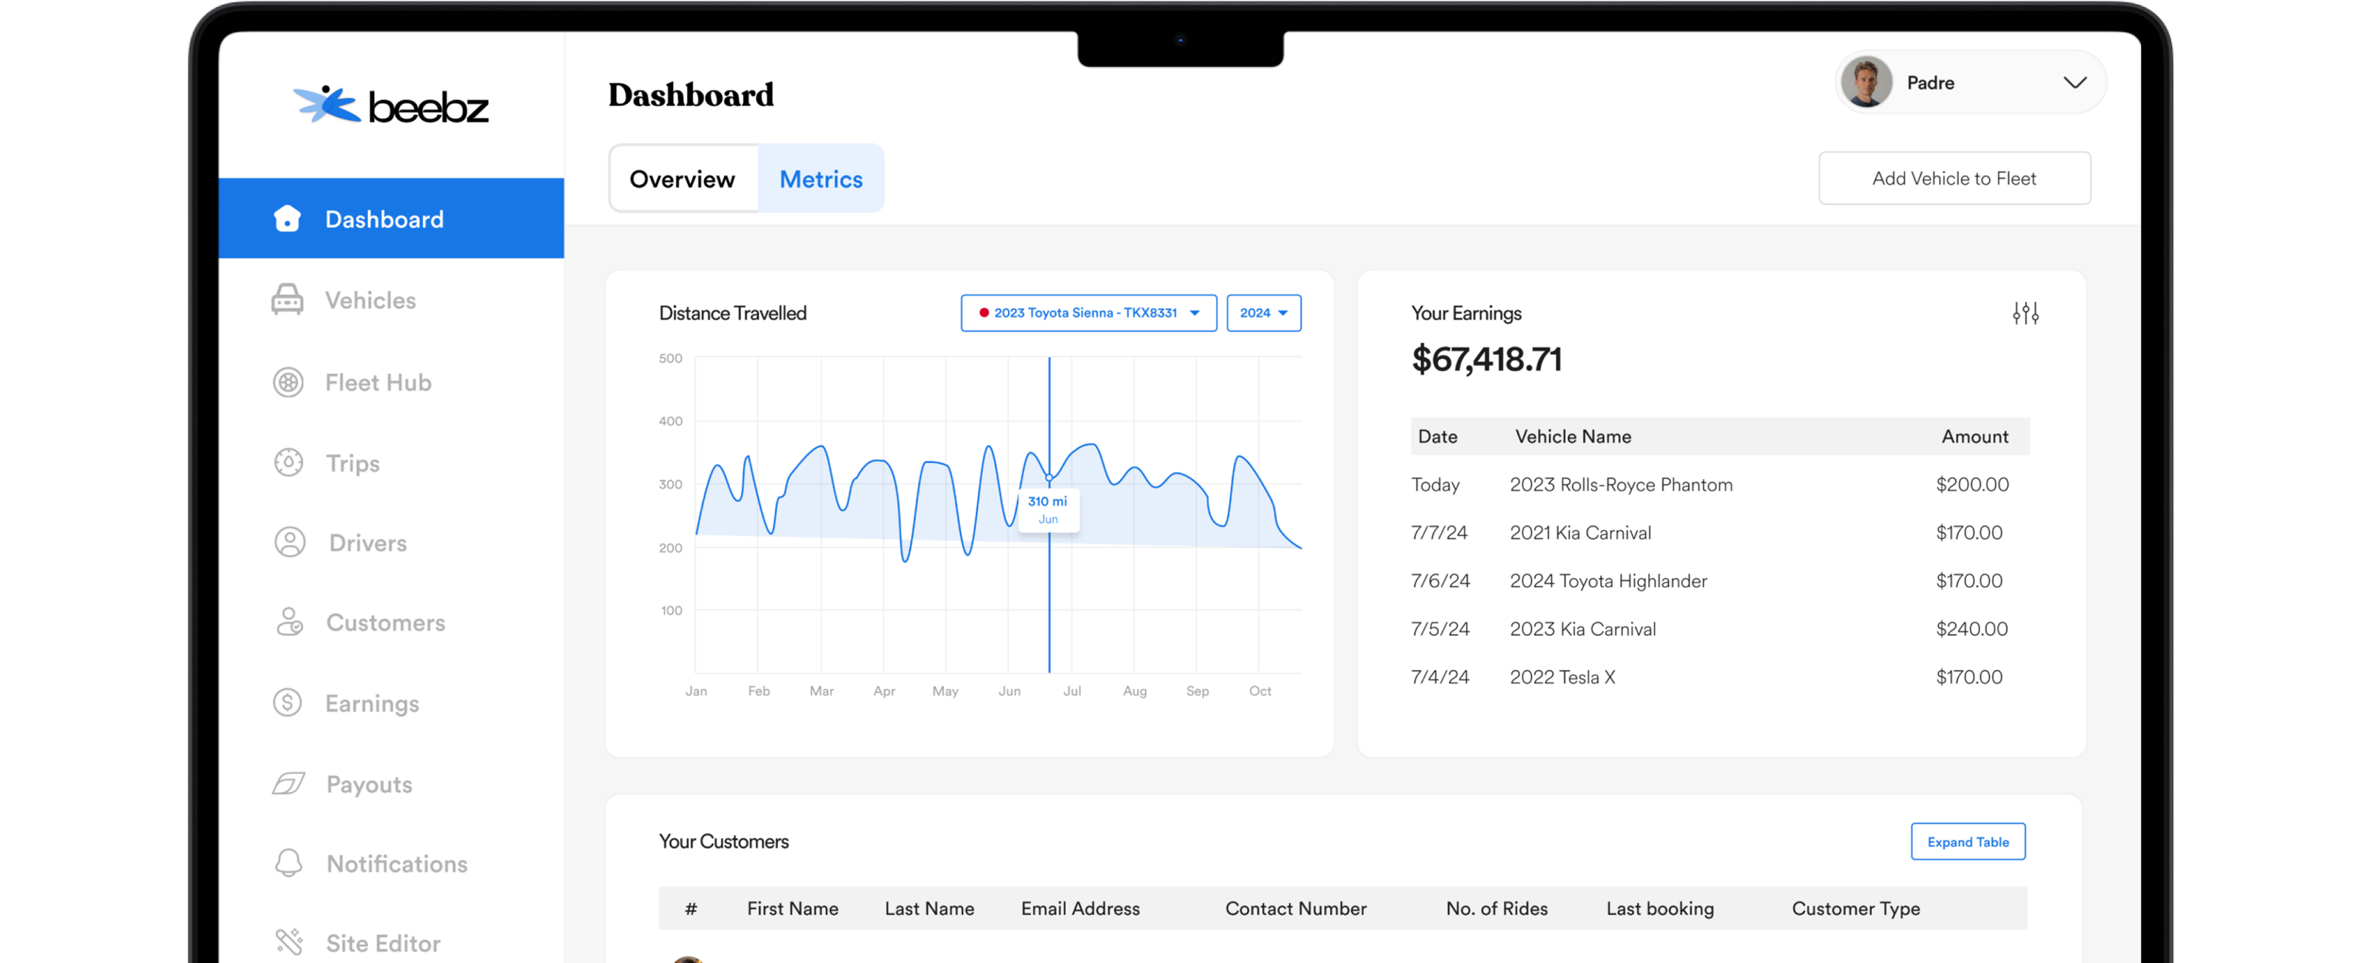The height and width of the screenshot is (963, 2359).
Task: Click the Vehicle Name column header
Action: pos(1572,436)
